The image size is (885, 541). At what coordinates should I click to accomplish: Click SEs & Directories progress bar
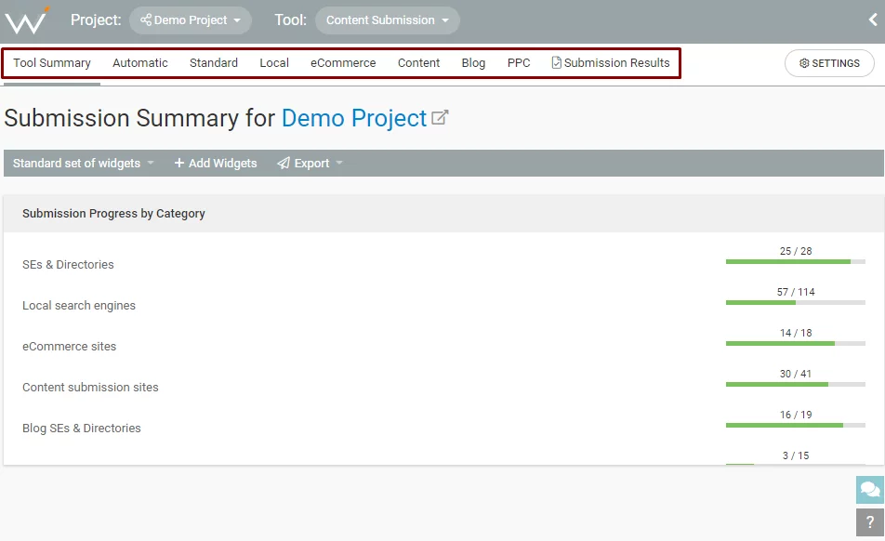tap(795, 262)
